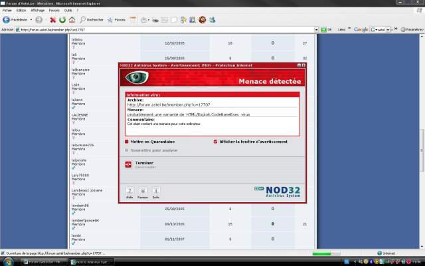
Task: Click the OK go button beside address
Action: [x=326, y=29]
